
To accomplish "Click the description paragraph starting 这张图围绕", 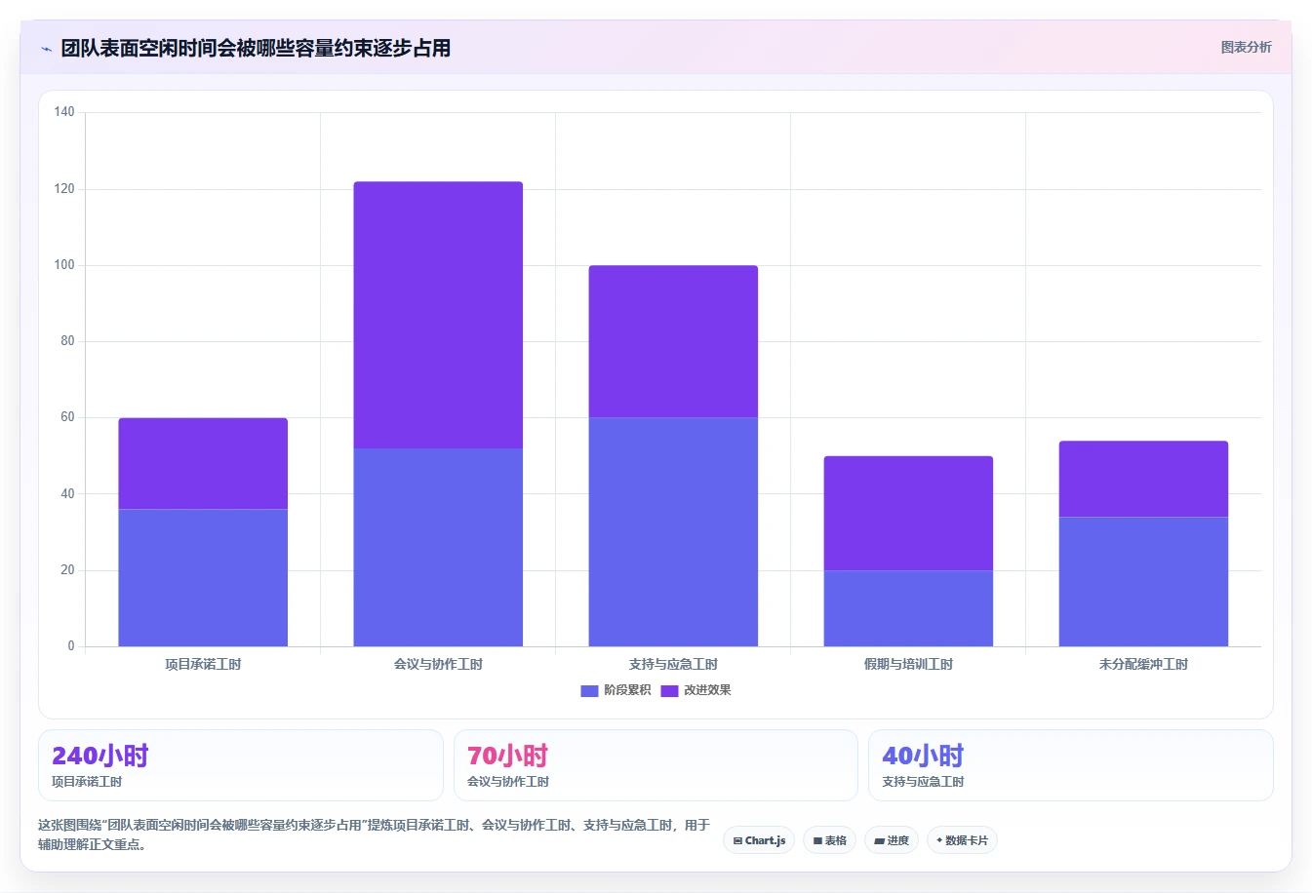I will pyautogui.click(x=375, y=835).
